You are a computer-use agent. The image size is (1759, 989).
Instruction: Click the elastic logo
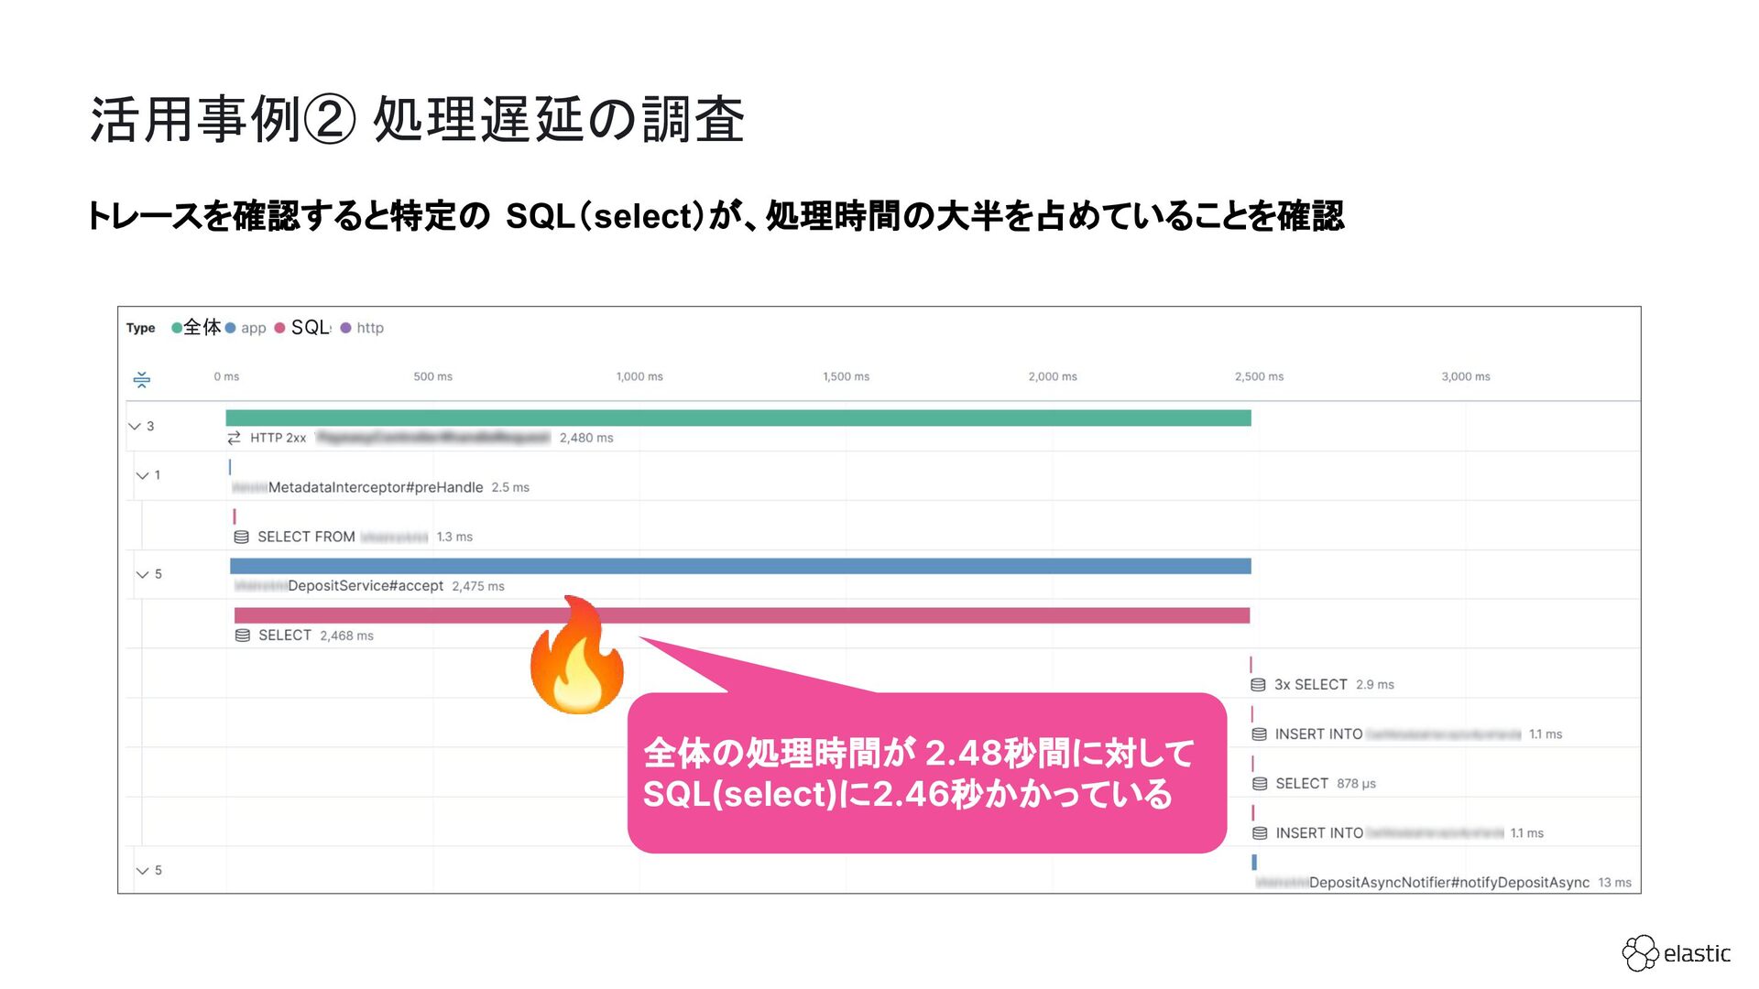(x=1676, y=953)
